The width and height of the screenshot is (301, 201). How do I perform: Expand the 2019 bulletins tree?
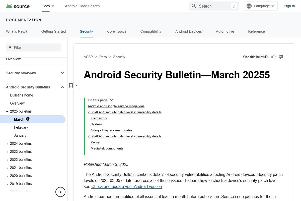coord(7,184)
